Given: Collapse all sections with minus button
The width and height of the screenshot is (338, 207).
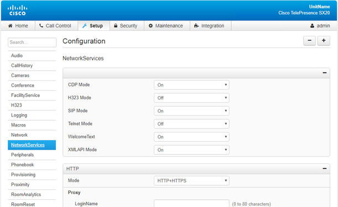Looking at the screenshot, I should (x=310, y=41).
